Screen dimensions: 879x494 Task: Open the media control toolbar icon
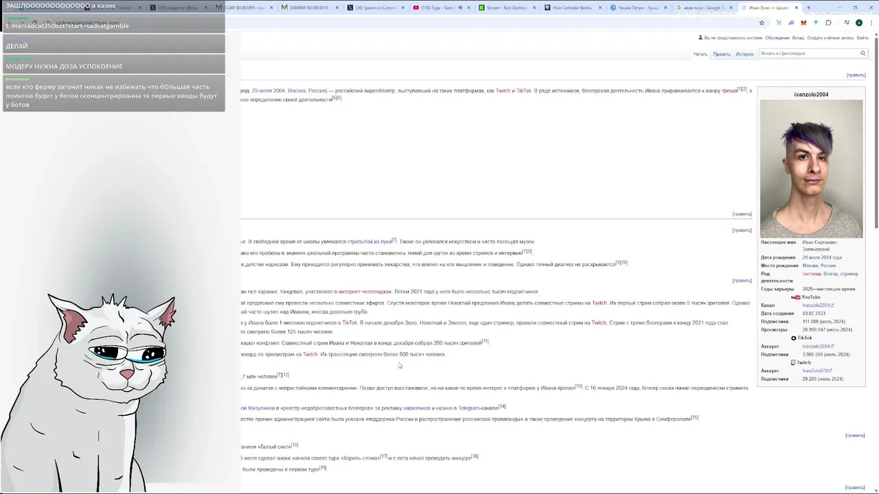846,23
